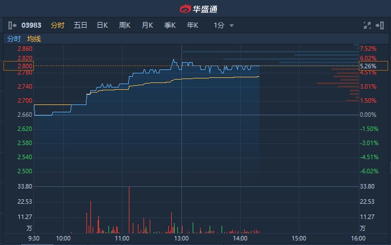Viewport: 391px width, 245px height.
Task: Open the 月K monthly tab
Action: click(x=147, y=25)
